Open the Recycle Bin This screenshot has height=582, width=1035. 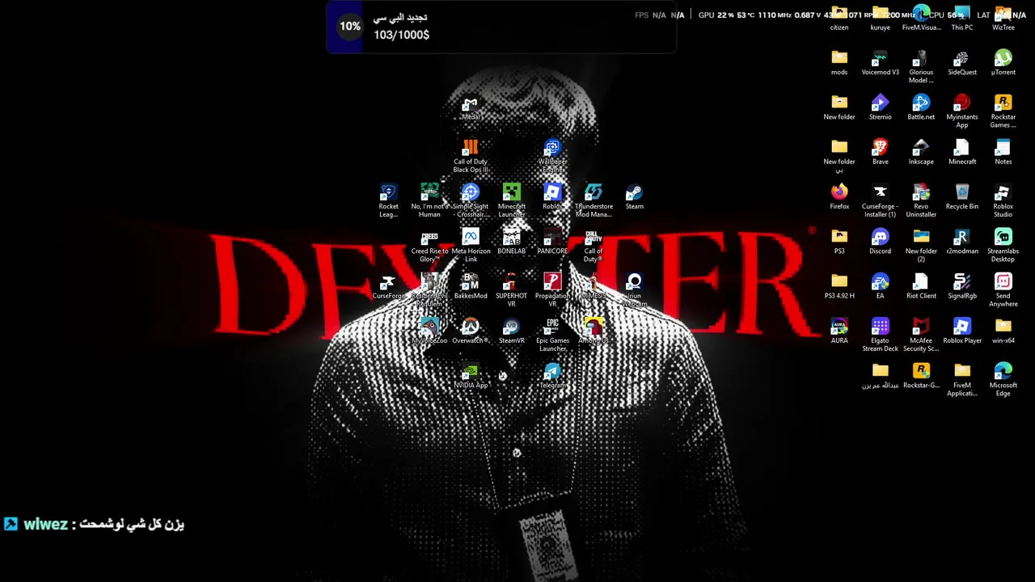[x=962, y=195]
